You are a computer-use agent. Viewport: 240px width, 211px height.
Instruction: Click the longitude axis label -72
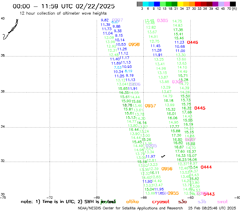(x=50, y=198)
